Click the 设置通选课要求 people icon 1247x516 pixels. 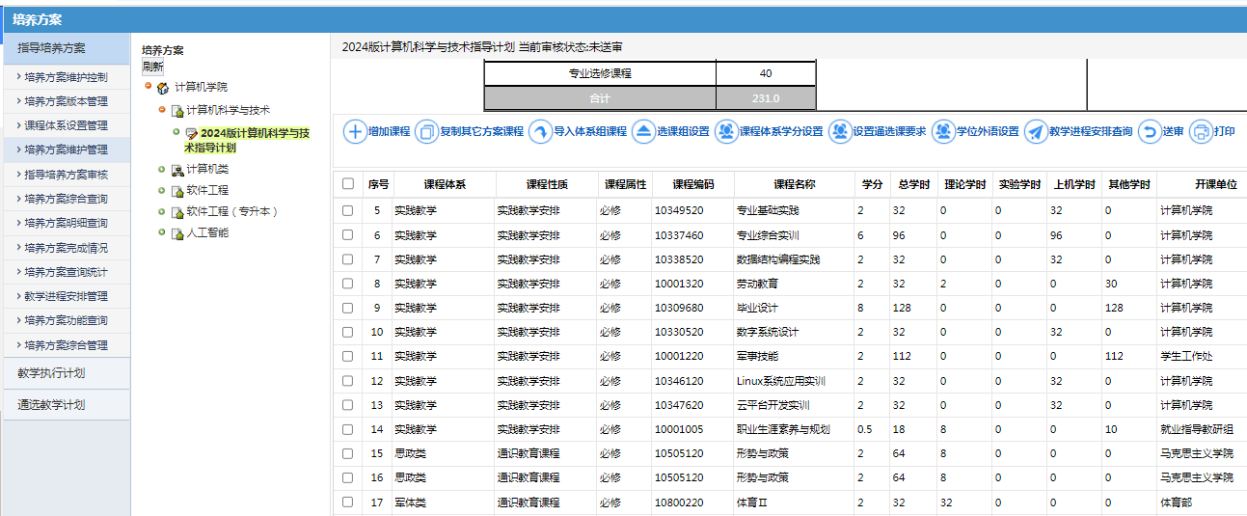tap(840, 131)
